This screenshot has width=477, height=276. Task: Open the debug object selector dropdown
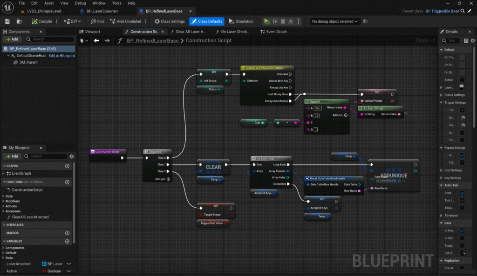334,21
